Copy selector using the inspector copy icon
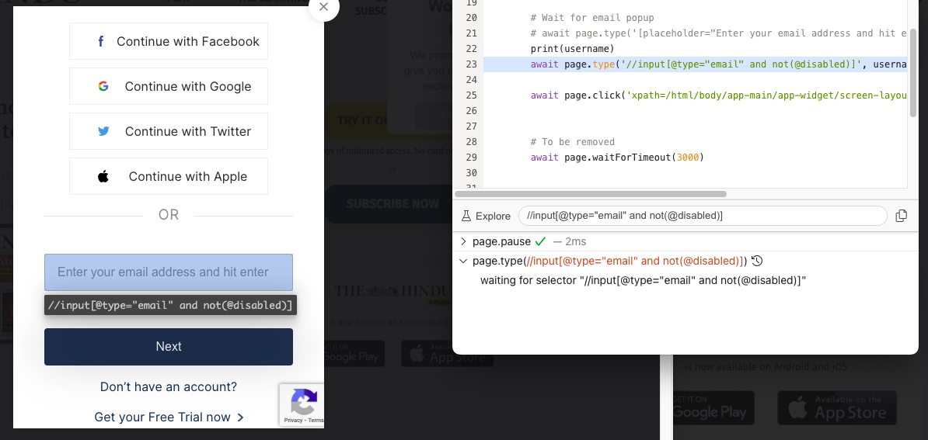The width and height of the screenshot is (928, 440). [901, 216]
